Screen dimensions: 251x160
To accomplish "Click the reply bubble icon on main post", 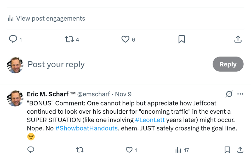I will coord(13,39).
